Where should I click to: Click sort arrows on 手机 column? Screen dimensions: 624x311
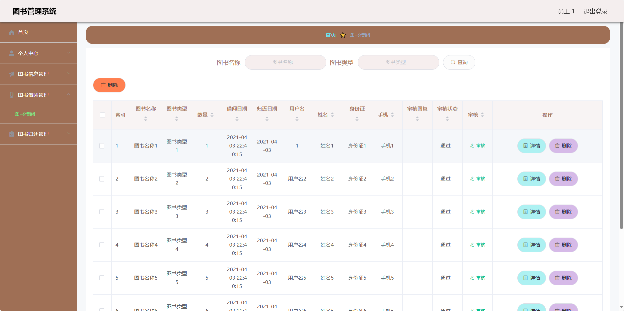click(x=392, y=115)
